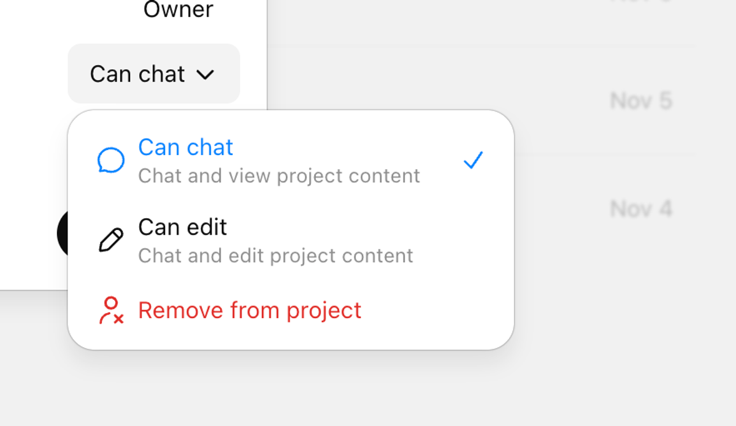
Task: Click the Nov 4 date entry
Action: (640, 209)
